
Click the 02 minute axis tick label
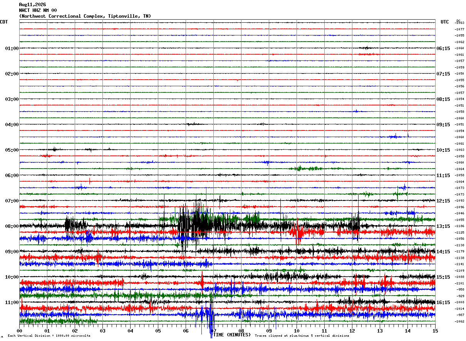(75, 331)
